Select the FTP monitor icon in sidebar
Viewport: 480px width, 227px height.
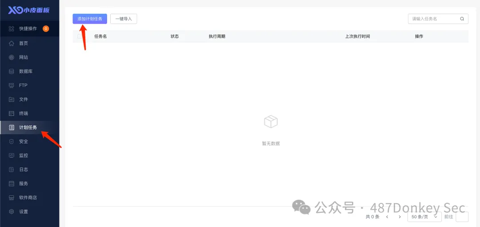(12, 85)
